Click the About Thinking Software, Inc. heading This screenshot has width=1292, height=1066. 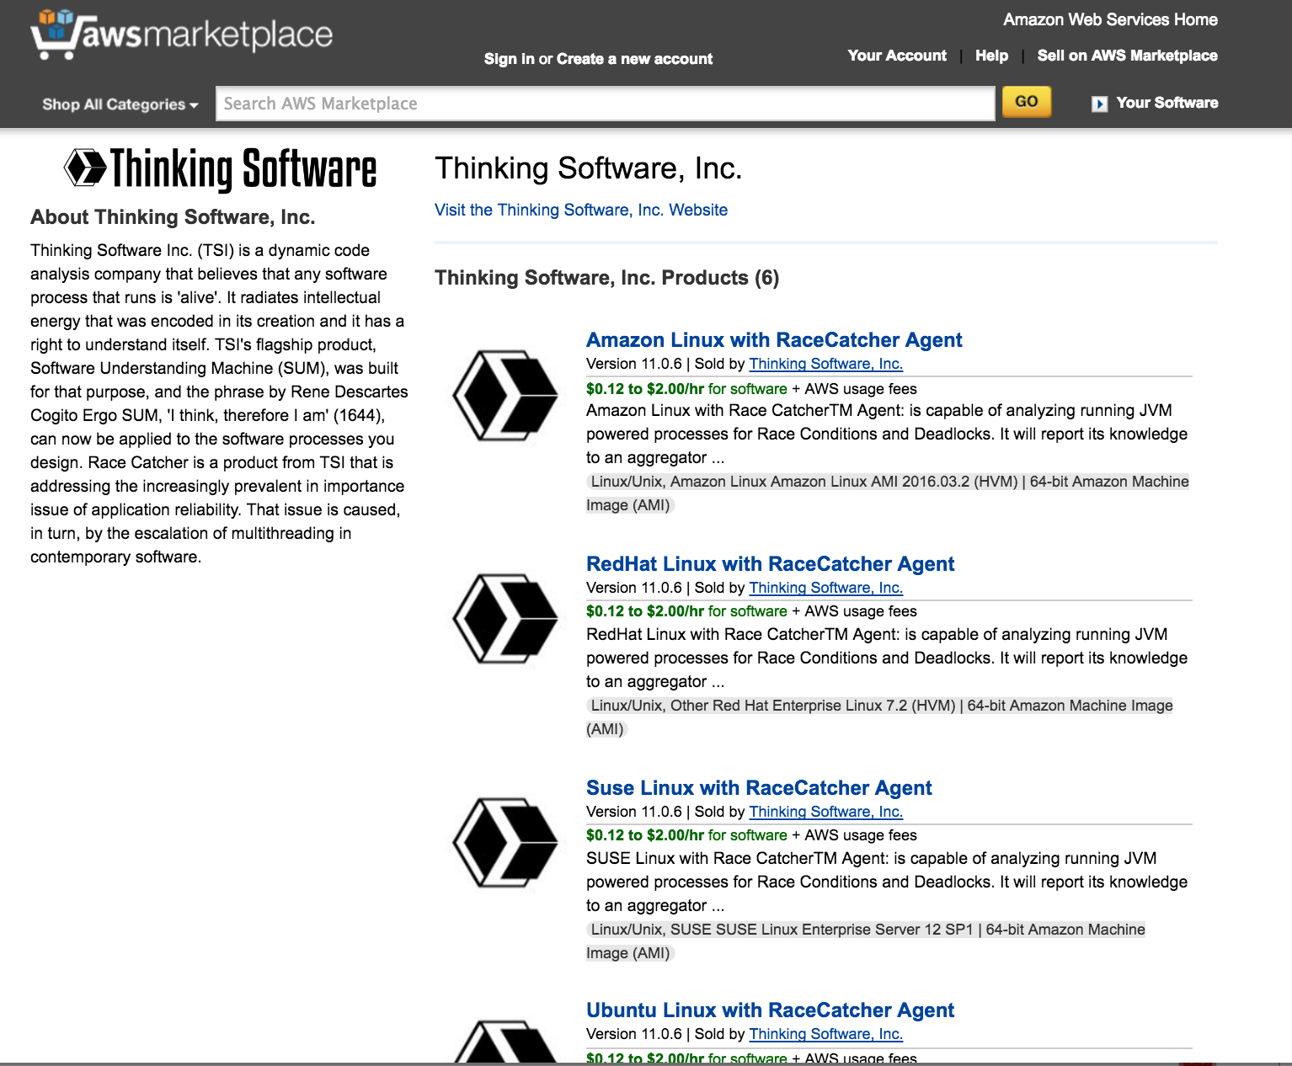[x=173, y=217]
